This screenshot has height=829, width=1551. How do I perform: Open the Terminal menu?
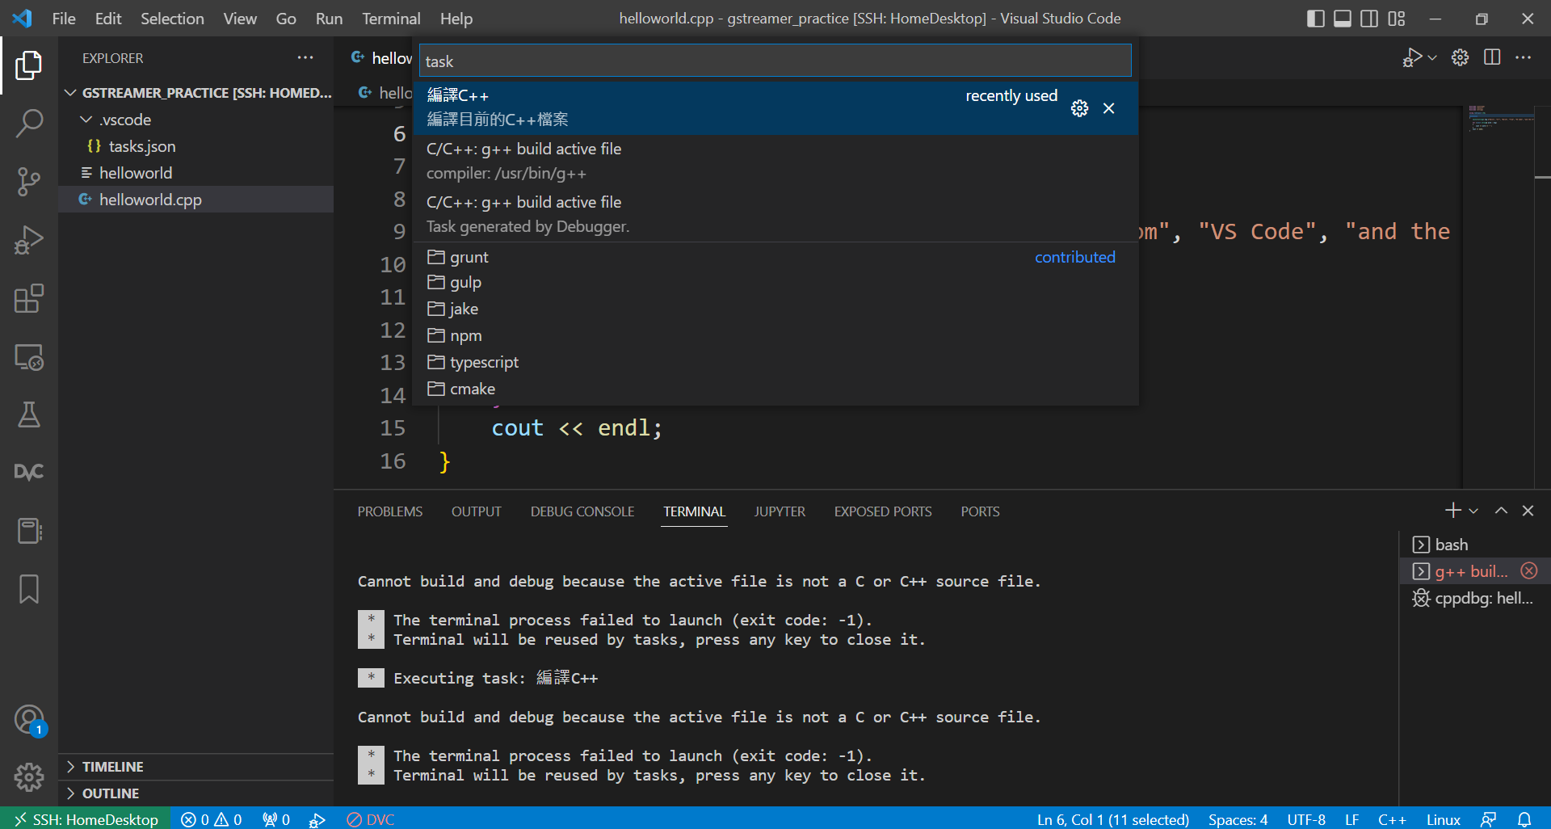(391, 19)
